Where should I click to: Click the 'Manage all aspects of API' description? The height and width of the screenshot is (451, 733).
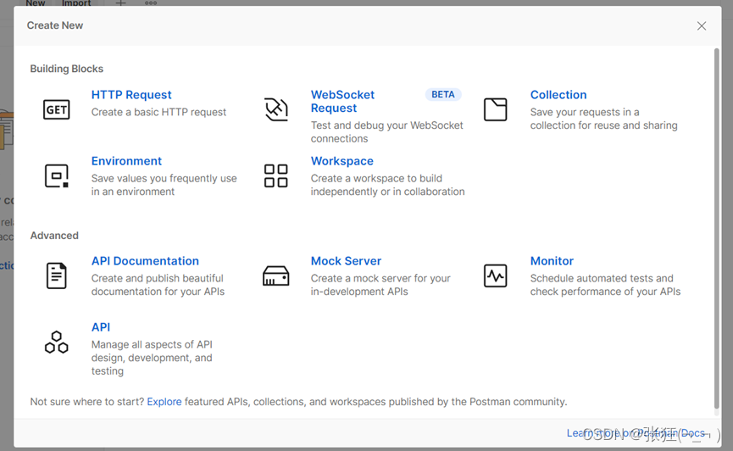152,358
